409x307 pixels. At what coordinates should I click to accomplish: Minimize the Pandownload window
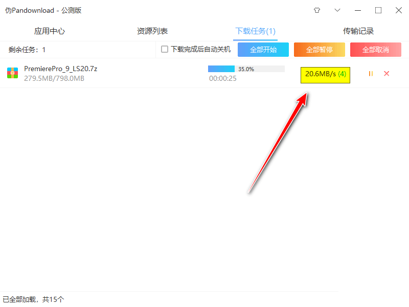[357, 10]
